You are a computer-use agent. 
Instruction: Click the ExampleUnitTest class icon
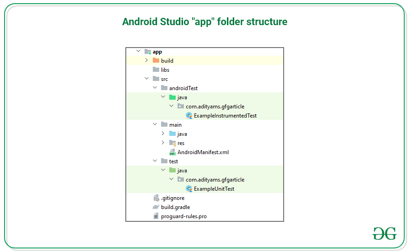tap(189, 189)
